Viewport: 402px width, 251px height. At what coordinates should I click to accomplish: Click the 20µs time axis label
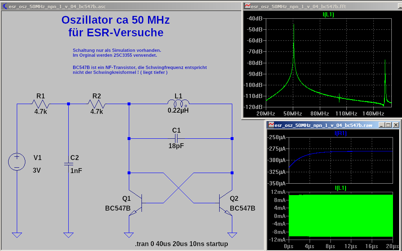[393, 246]
